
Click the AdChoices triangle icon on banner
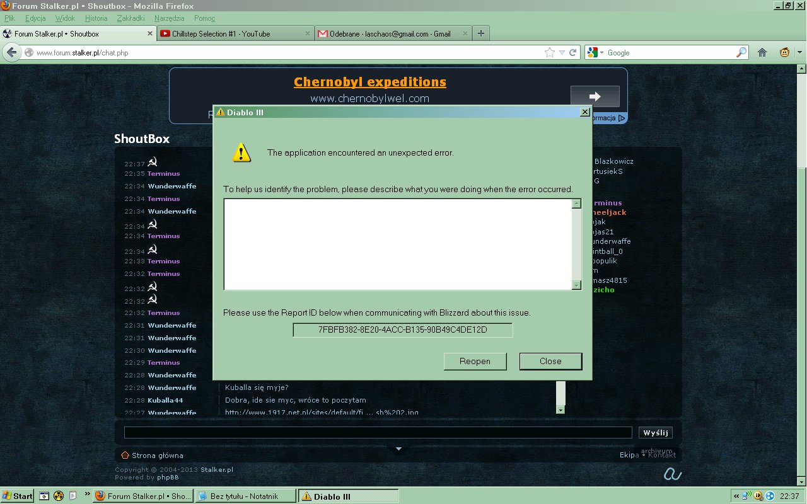(622, 118)
